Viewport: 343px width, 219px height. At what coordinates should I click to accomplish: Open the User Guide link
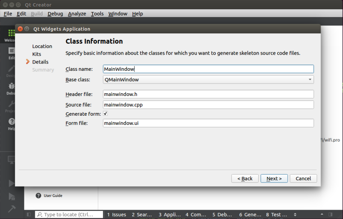pos(53,196)
